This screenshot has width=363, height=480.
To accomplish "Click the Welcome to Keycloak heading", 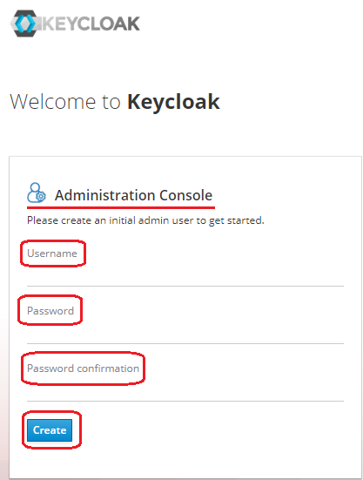I will 115,102.
